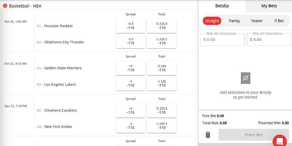This screenshot has width=292, height=146.
Task: Click the basketball icon beside NBA header
Action: click(x=5, y=6)
